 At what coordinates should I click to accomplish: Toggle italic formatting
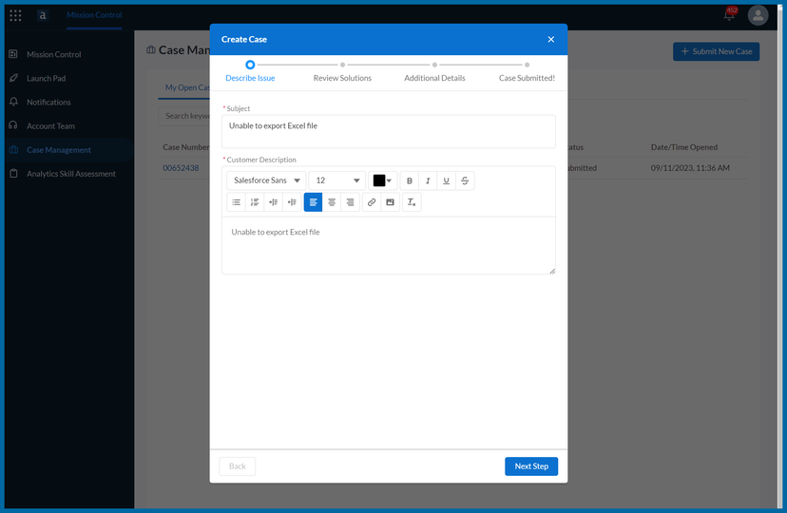coord(428,180)
